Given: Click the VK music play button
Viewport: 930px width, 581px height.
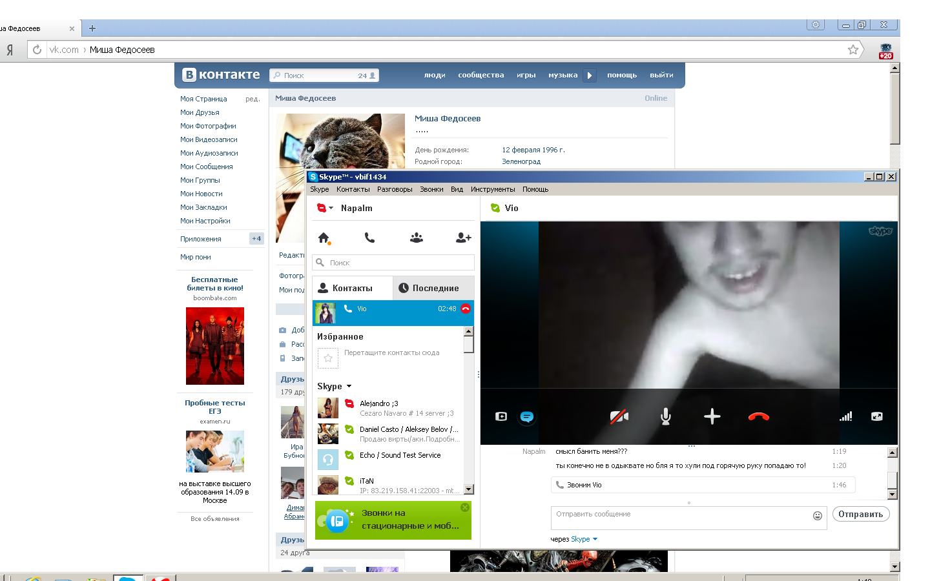Looking at the screenshot, I should 589,75.
